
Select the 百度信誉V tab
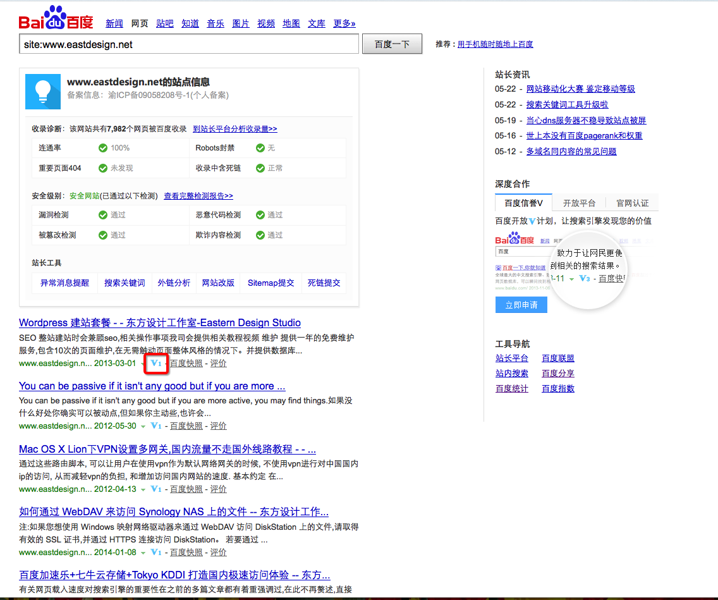(x=523, y=203)
